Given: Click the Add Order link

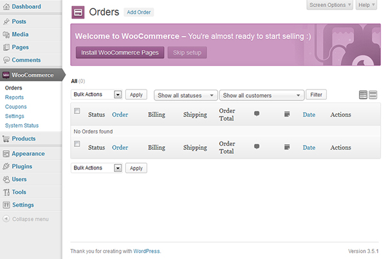Looking at the screenshot, I should 140,12.
